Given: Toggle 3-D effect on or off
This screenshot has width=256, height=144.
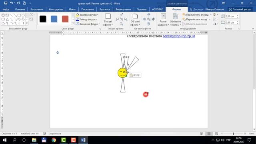Looking at the screenshot, I should click(x=149, y=19).
